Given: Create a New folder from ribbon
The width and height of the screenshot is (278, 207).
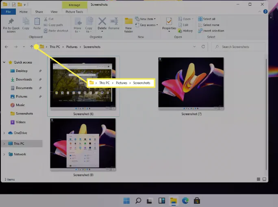Looking at the screenshot, I should coord(128,24).
